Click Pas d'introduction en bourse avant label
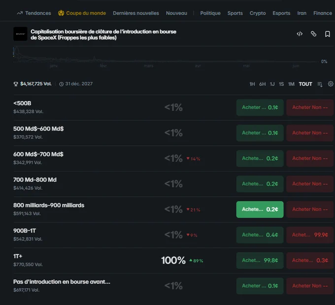 pyautogui.click(x=62, y=282)
